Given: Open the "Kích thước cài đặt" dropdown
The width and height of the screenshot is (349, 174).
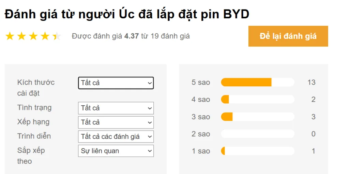Looking at the screenshot, I should 116,83.
